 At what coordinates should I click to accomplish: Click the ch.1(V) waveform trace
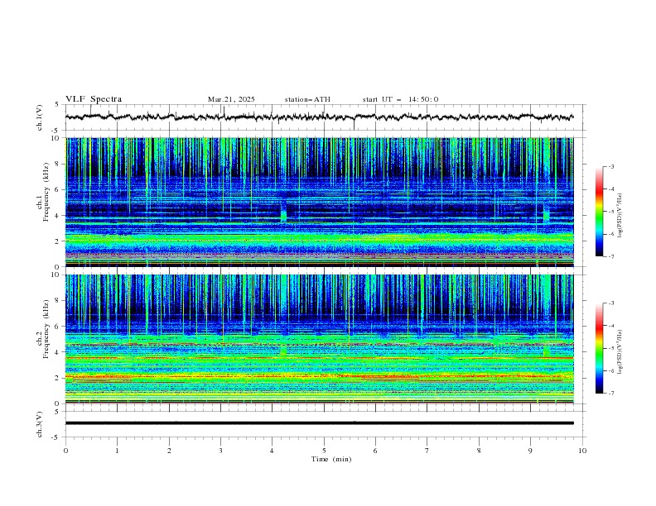[319, 117]
